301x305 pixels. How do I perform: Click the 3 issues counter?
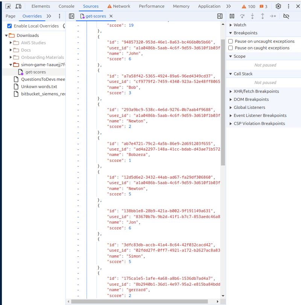(x=263, y=6)
